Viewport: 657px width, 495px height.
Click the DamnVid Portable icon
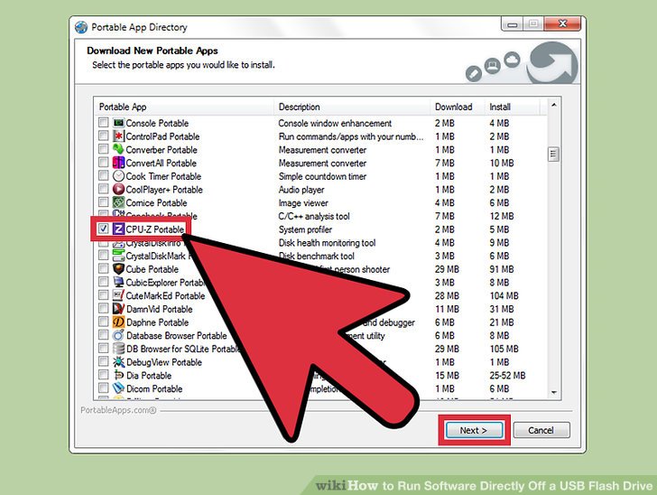(x=118, y=309)
